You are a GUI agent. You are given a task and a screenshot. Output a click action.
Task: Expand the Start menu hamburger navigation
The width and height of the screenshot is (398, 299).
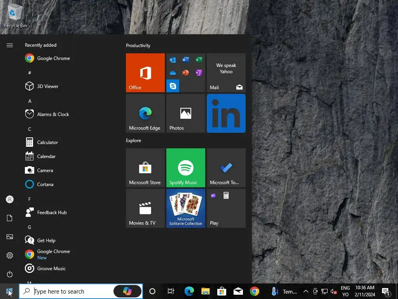point(10,45)
